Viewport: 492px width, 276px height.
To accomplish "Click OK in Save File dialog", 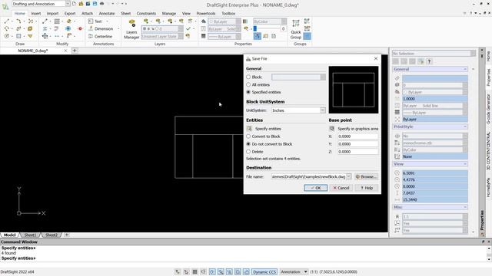I will point(316,188).
